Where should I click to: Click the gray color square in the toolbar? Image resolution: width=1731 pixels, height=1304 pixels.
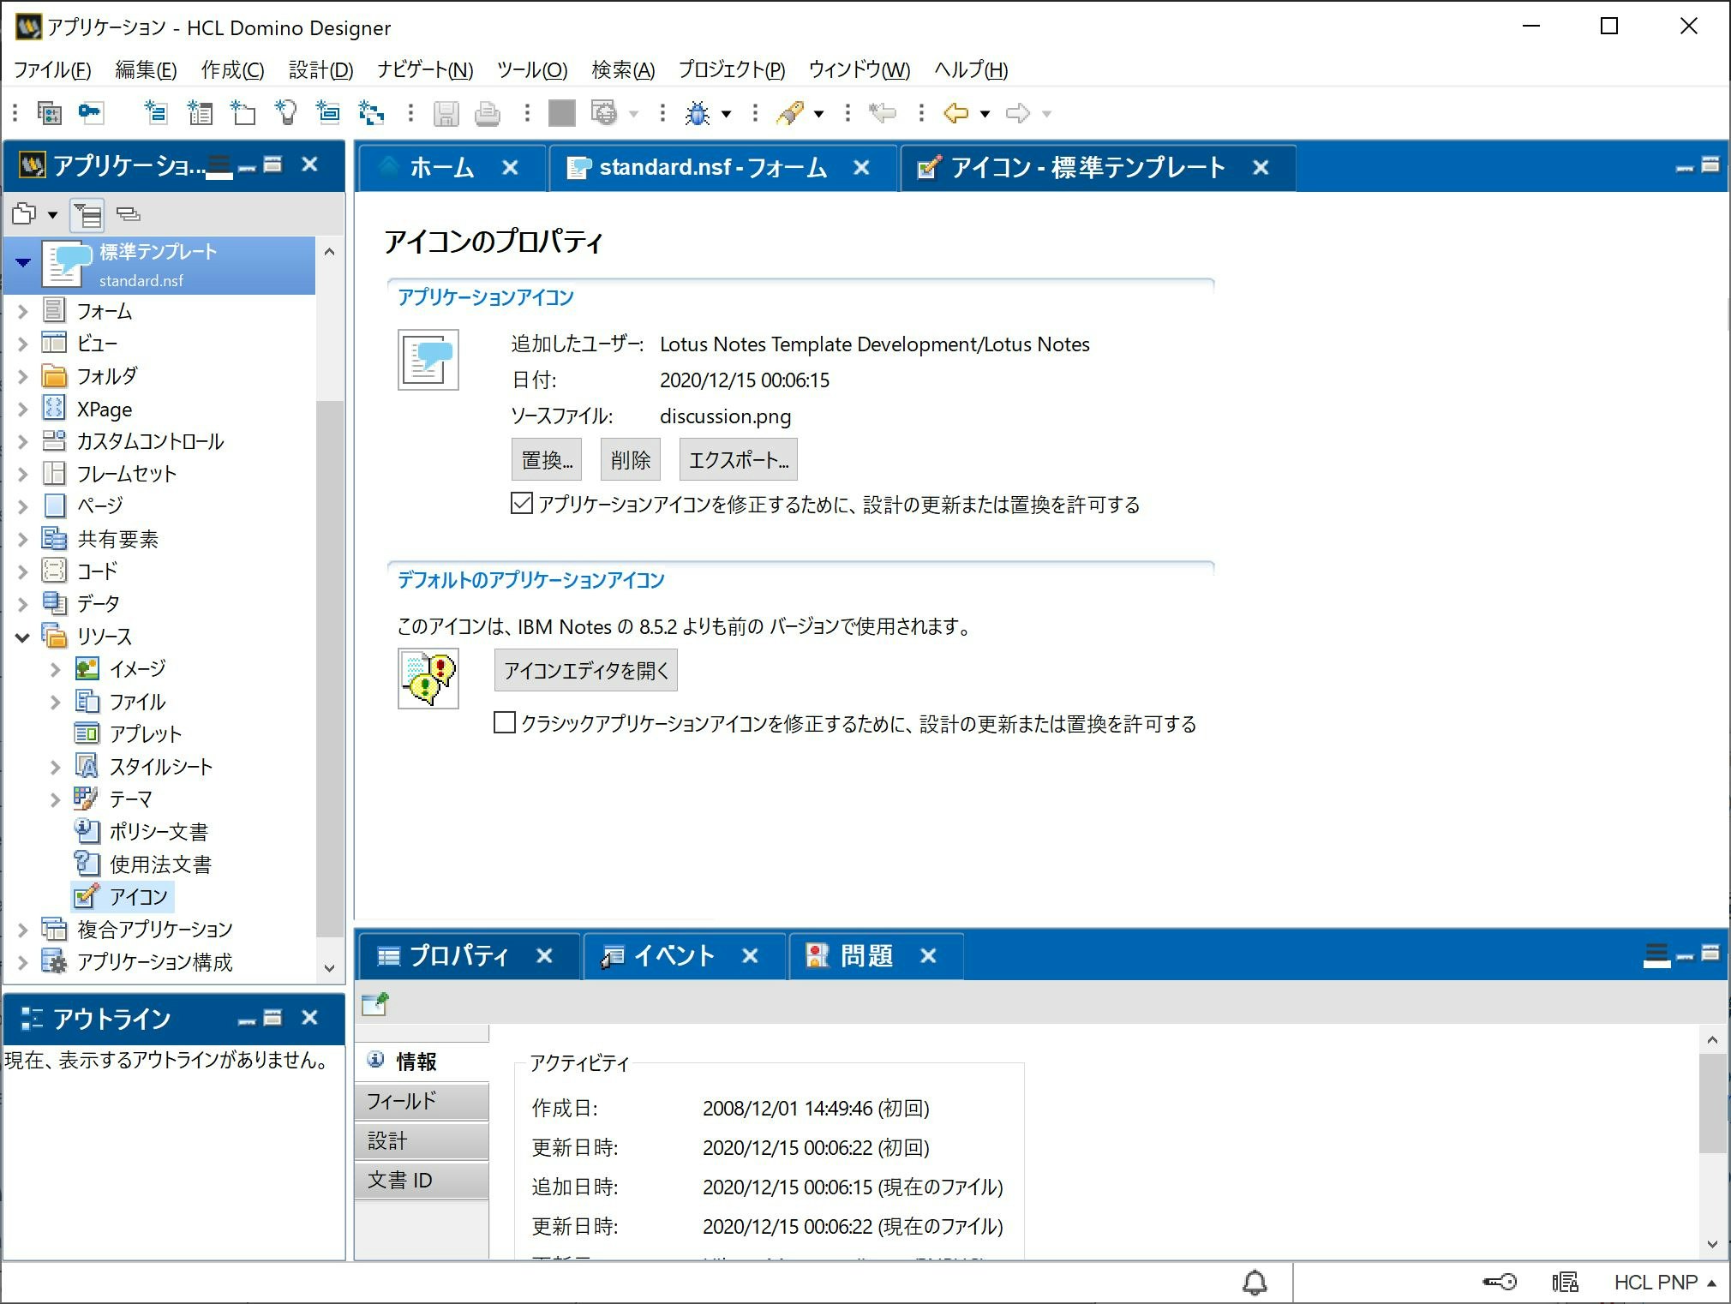(561, 113)
